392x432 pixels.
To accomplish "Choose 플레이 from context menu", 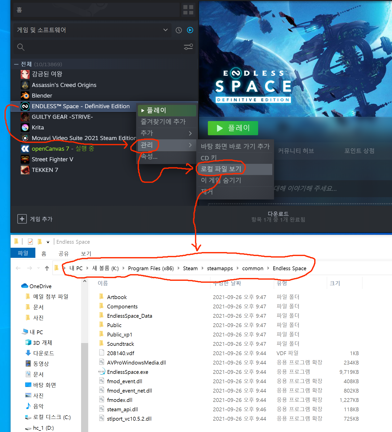I will [x=167, y=110].
